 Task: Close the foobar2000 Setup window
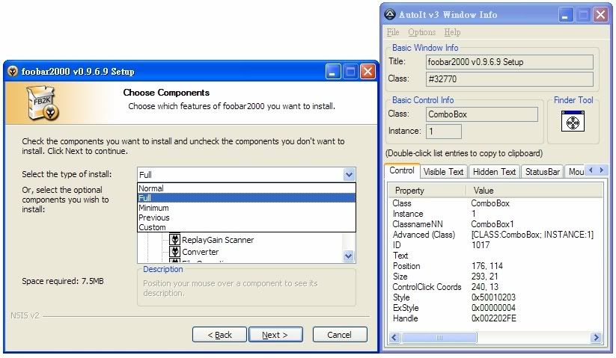click(x=368, y=71)
